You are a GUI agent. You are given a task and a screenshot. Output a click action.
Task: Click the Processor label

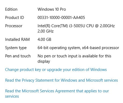[x=14, y=26]
